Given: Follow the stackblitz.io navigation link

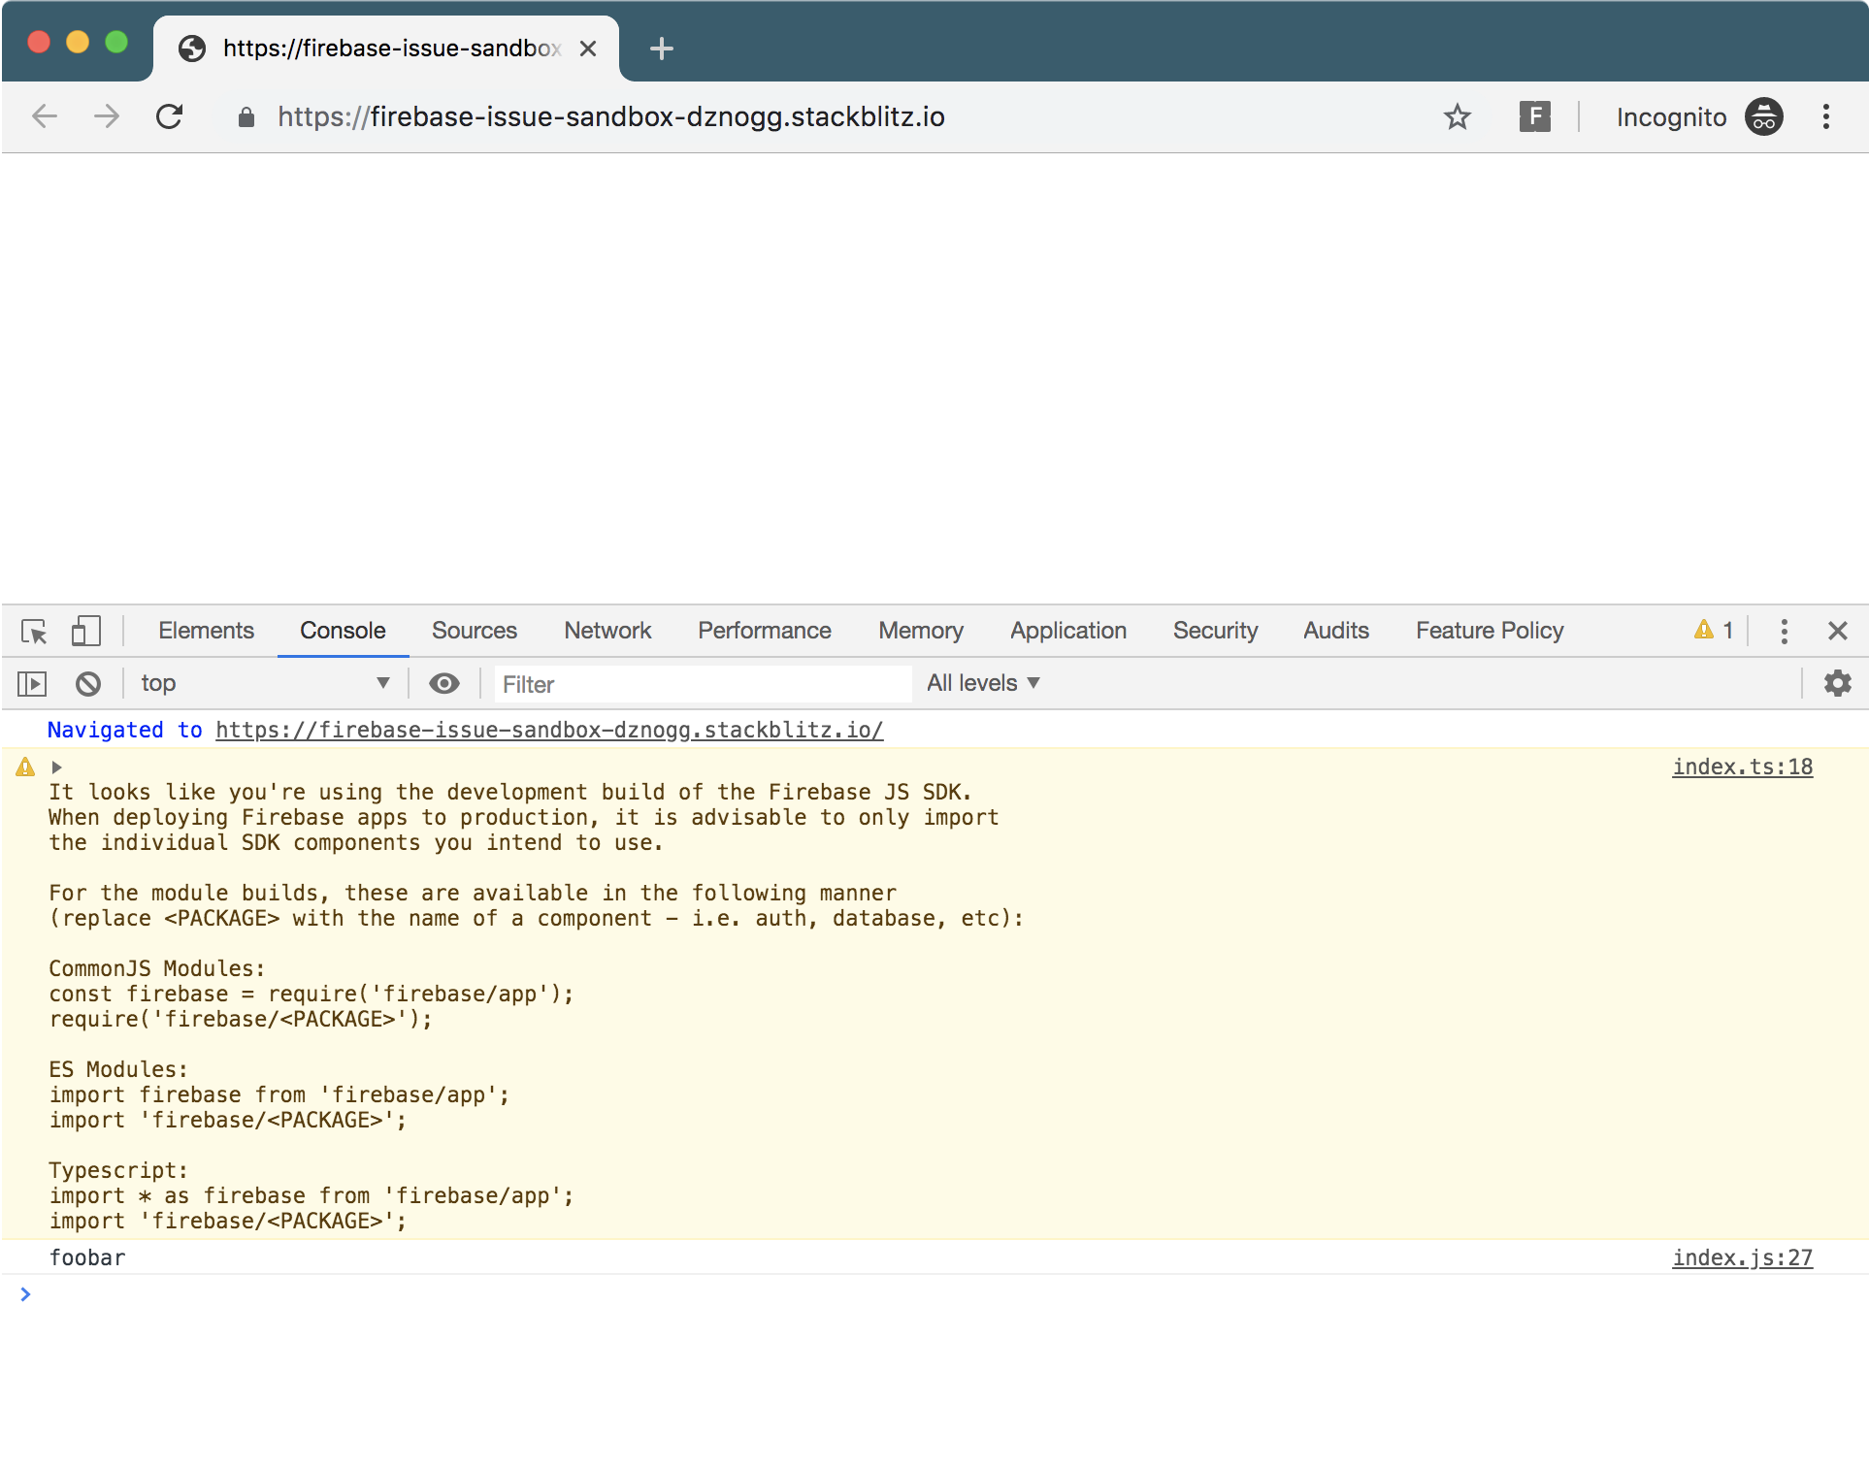Looking at the screenshot, I should 548,730.
